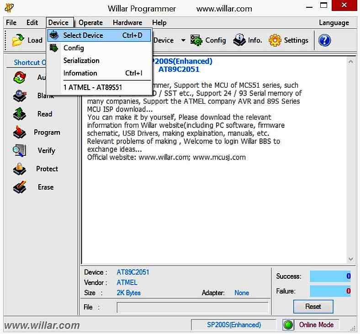
Task: Click the Adapter None value
Action: click(x=242, y=293)
